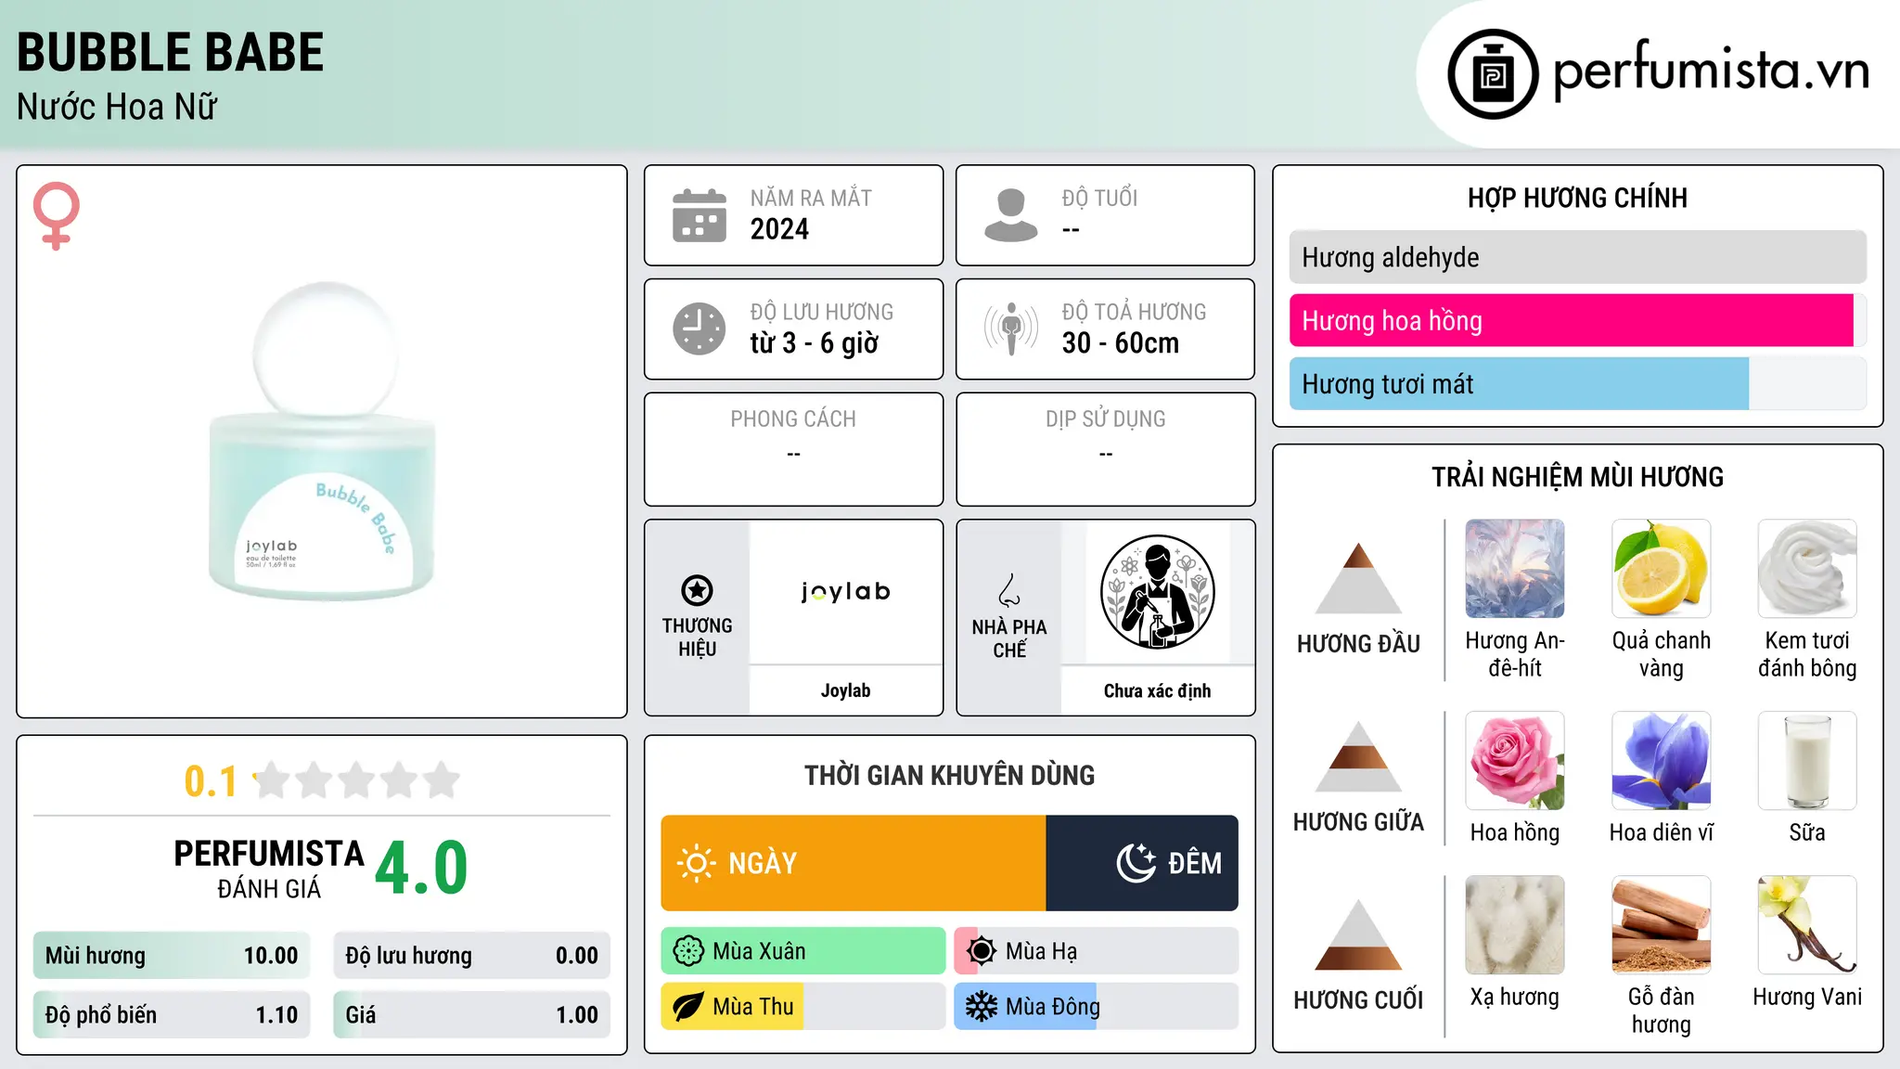Image resolution: width=1900 pixels, height=1069 pixels.
Task: Click the rating stars row
Action: click(x=356, y=780)
